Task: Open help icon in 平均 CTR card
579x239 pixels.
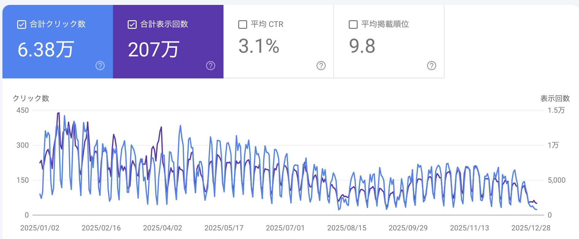Action: pos(321,66)
